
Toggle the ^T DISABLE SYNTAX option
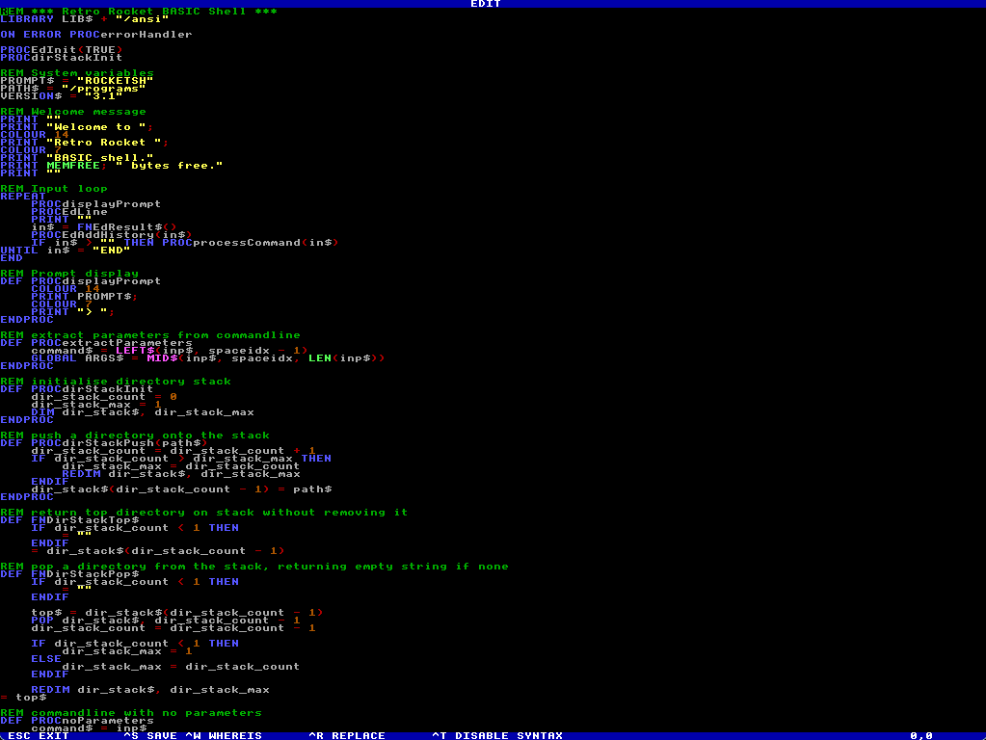496,735
